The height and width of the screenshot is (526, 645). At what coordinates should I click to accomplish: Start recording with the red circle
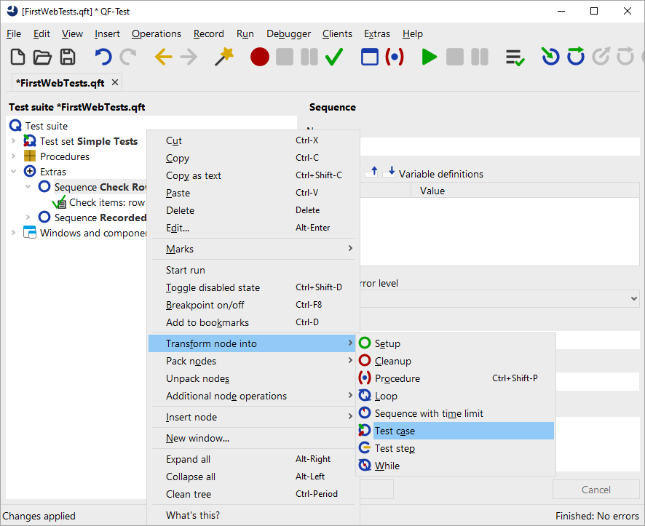[x=260, y=57]
